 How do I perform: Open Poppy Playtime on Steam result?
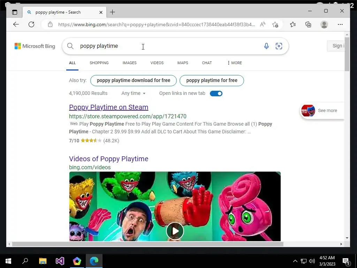pyautogui.click(x=109, y=107)
